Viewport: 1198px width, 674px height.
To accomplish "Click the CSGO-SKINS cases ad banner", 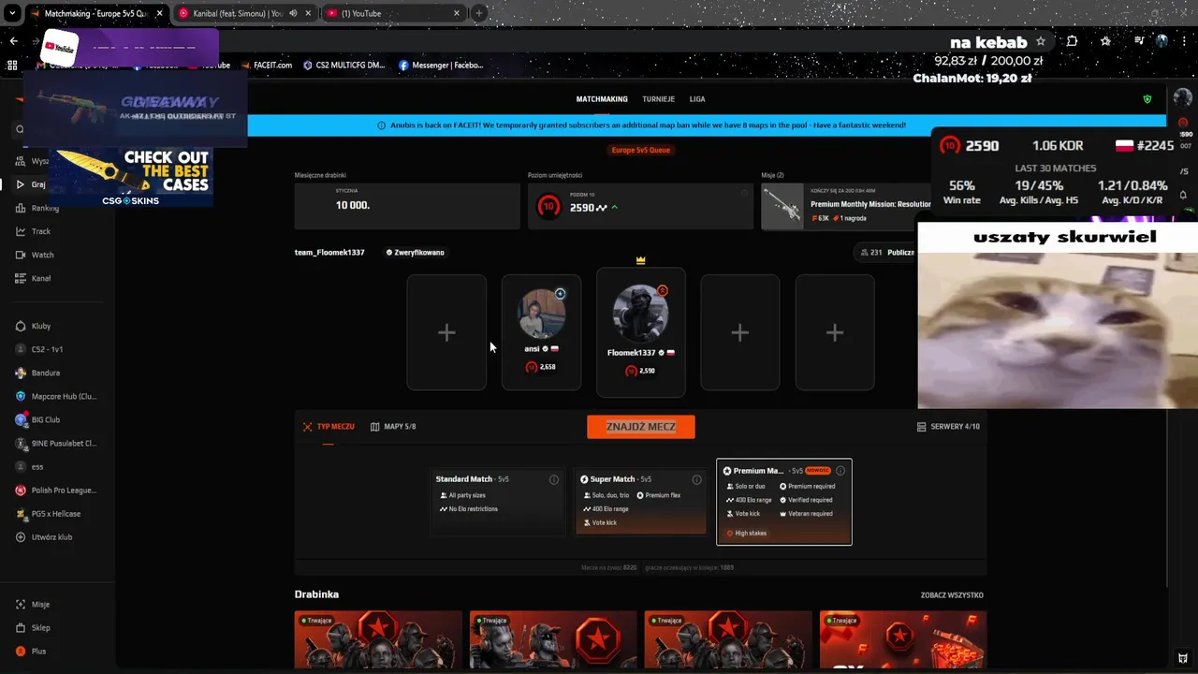I will point(130,178).
